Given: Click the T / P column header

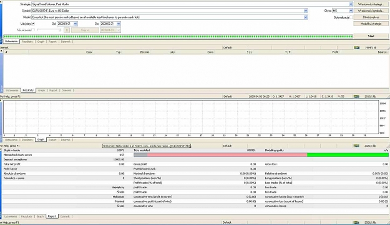Looking at the screenshot, I should click(x=288, y=52).
